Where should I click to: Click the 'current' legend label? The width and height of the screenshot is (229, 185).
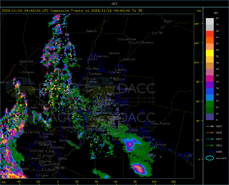(x=221, y=158)
